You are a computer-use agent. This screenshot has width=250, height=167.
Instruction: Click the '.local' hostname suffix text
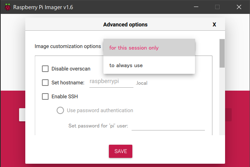click(x=141, y=83)
